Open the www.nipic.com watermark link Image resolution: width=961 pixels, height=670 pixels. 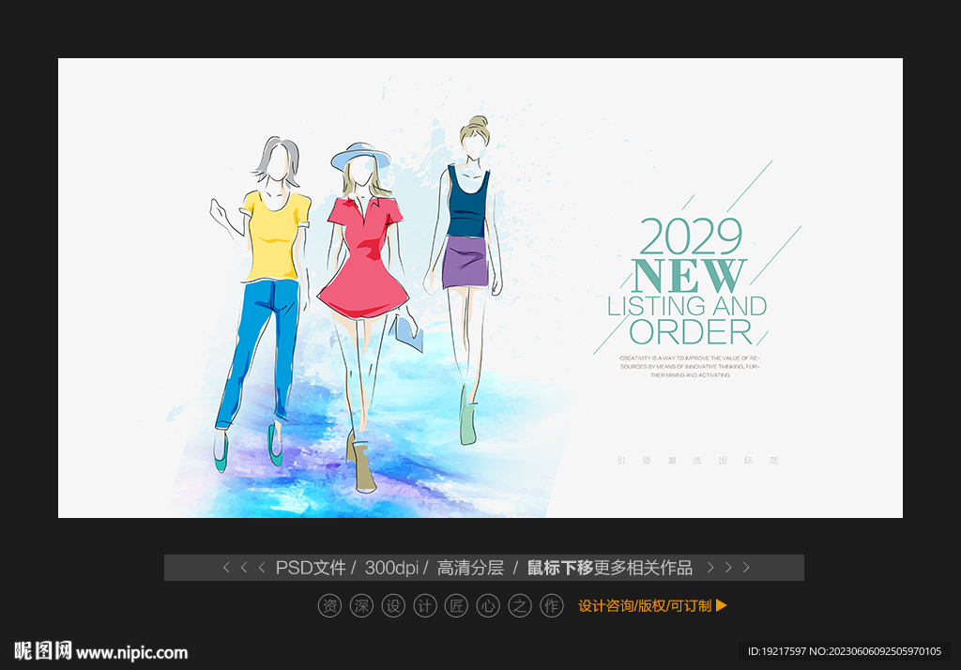[x=132, y=652]
